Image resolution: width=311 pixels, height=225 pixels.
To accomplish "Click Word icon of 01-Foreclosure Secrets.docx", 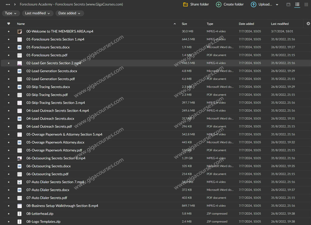I will (19, 47).
